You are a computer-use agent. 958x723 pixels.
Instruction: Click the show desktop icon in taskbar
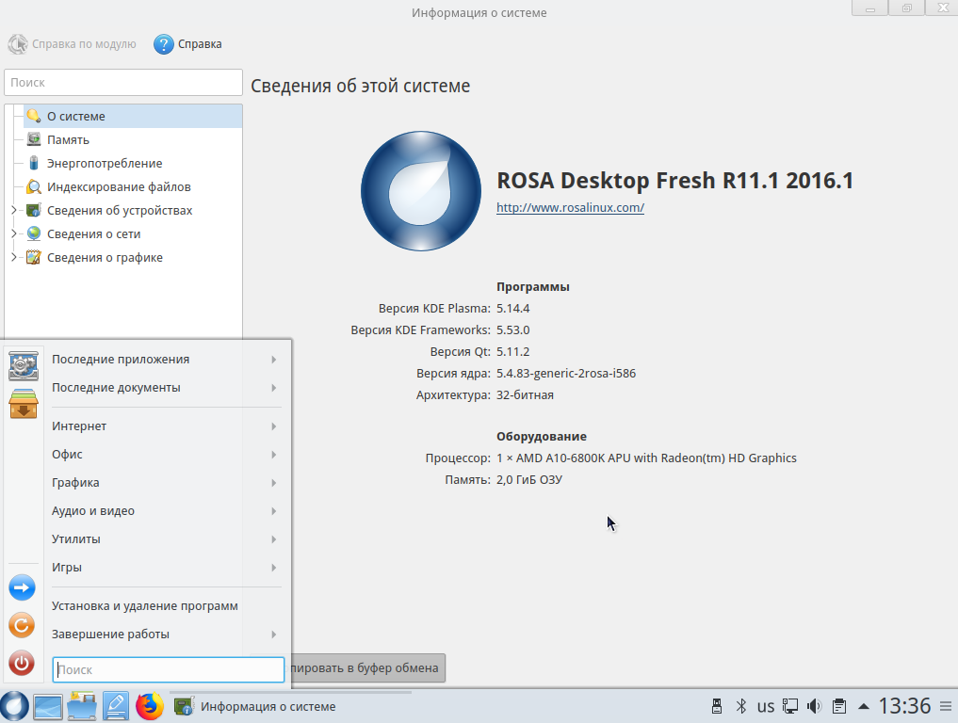click(48, 706)
